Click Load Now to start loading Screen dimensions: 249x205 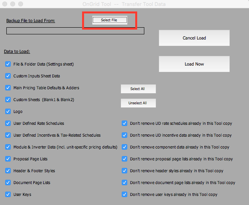tap(194, 64)
